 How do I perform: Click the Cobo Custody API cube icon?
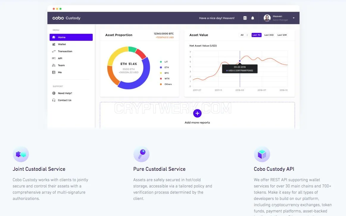pos(262,154)
